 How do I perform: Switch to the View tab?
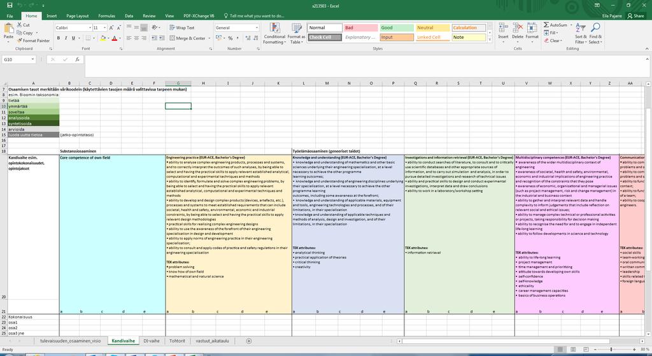[169, 16]
